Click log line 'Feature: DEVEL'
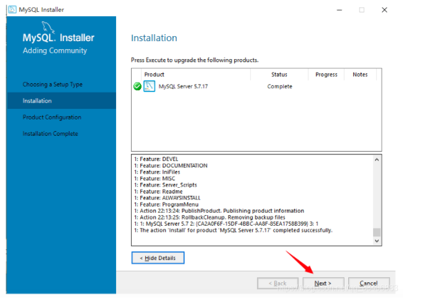424x301 pixels. pos(156,159)
